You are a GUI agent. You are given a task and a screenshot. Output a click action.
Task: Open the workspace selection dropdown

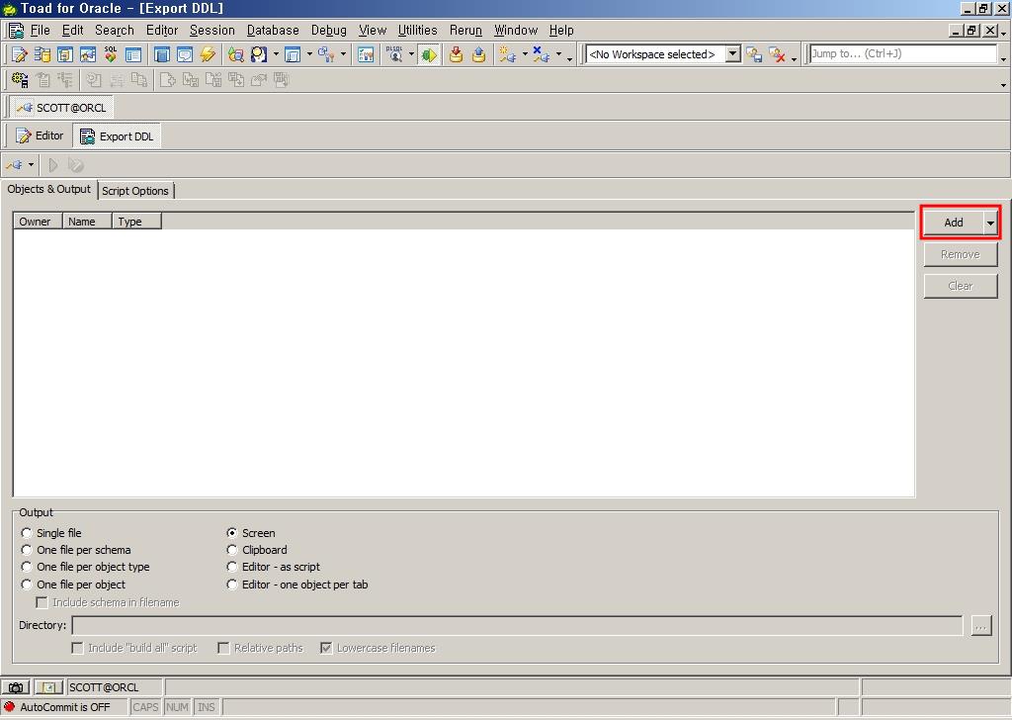point(732,54)
